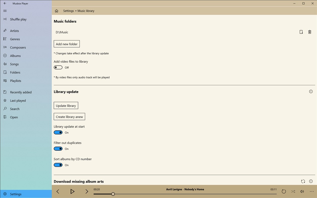
Task: Browse the Albums library
Action: pyautogui.click(x=15, y=56)
